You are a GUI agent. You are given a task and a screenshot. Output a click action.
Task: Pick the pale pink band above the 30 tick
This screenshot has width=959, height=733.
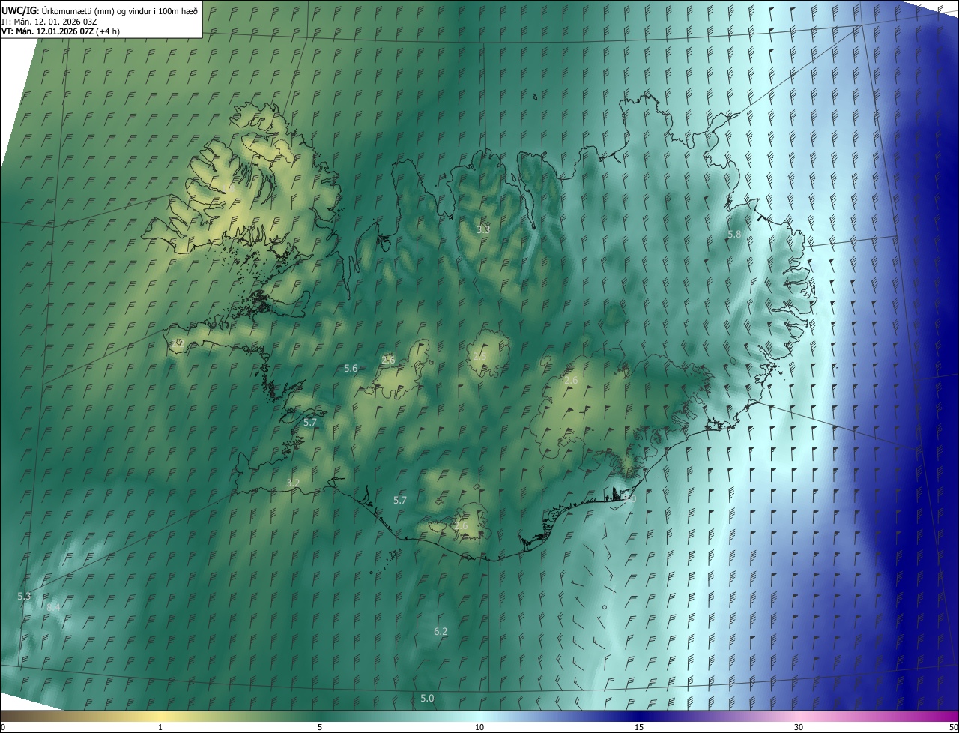pos(799,716)
